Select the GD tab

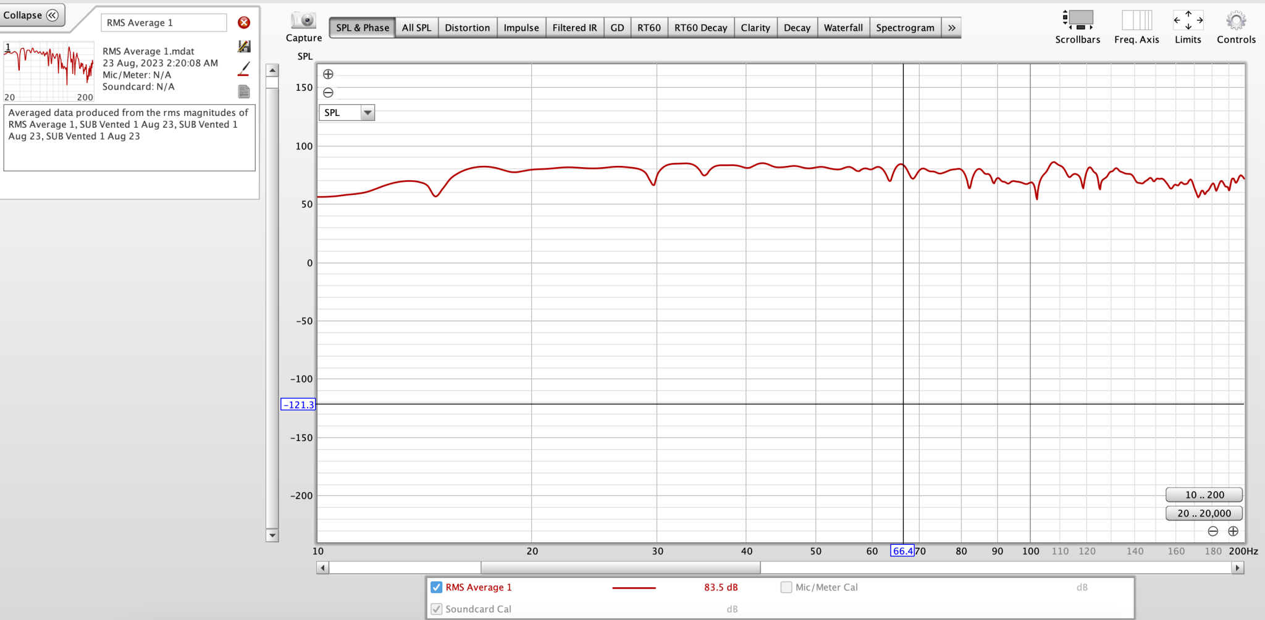click(x=617, y=28)
